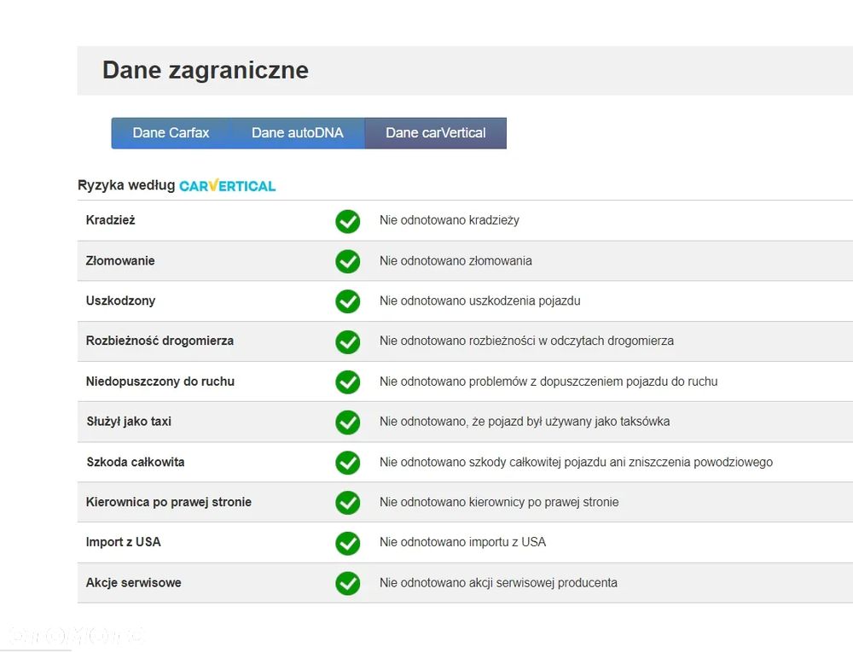Click the Dane zagraniczne section header

tap(206, 70)
